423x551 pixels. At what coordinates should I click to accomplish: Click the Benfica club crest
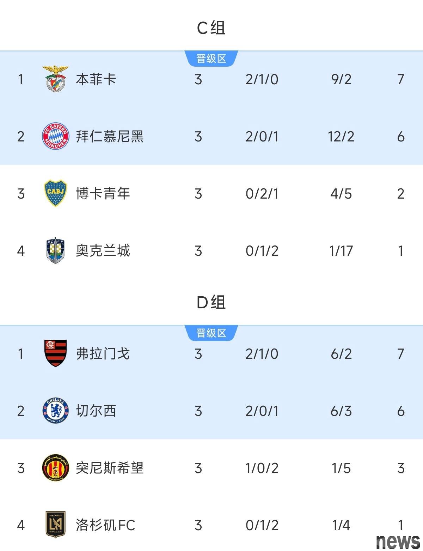tap(56, 79)
